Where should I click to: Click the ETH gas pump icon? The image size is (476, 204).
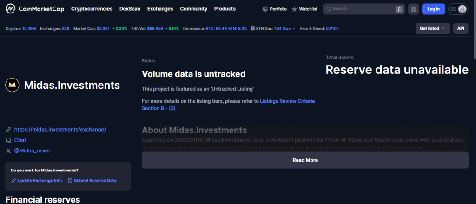point(252,28)
